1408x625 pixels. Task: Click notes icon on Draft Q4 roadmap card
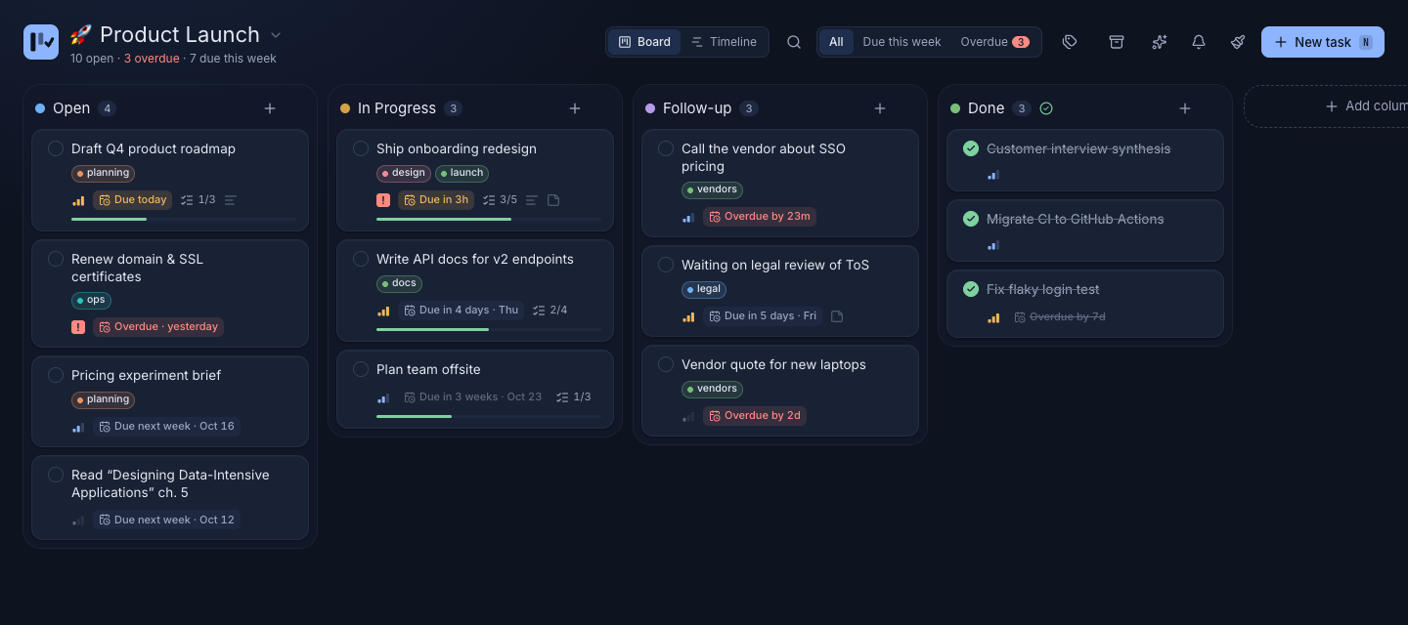231,200
